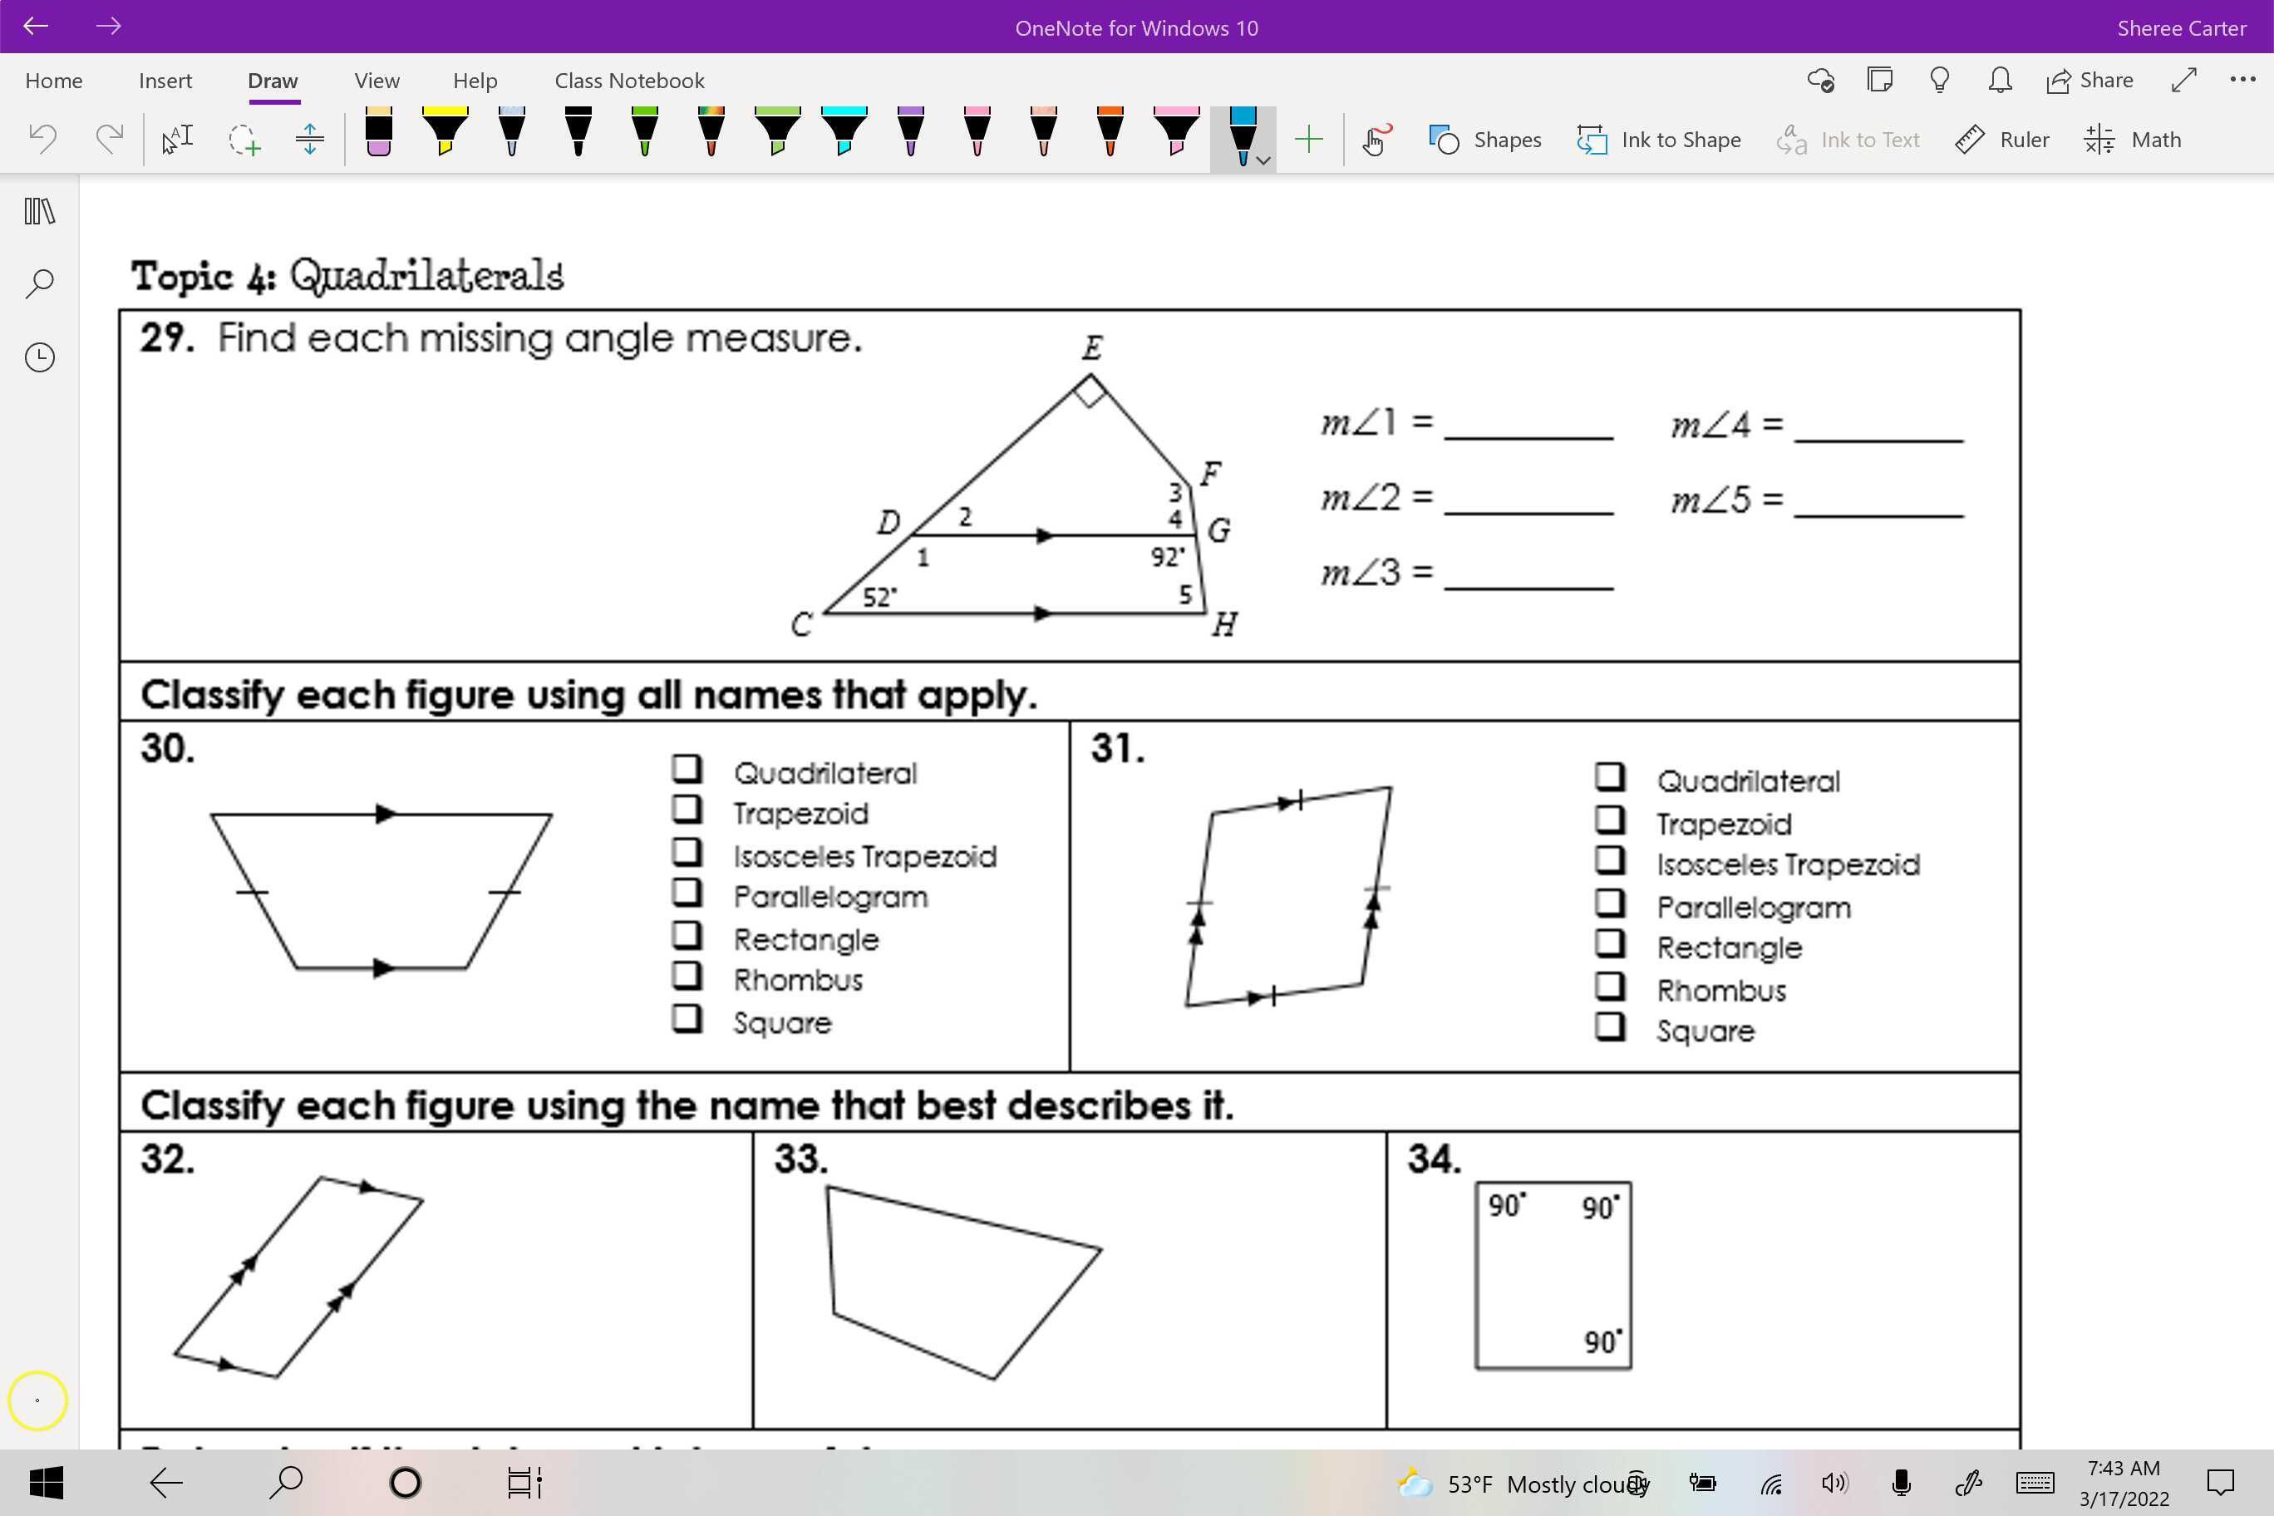Check Rhombus box for problem 31

pyautogui.click(x=1609, y=987)
